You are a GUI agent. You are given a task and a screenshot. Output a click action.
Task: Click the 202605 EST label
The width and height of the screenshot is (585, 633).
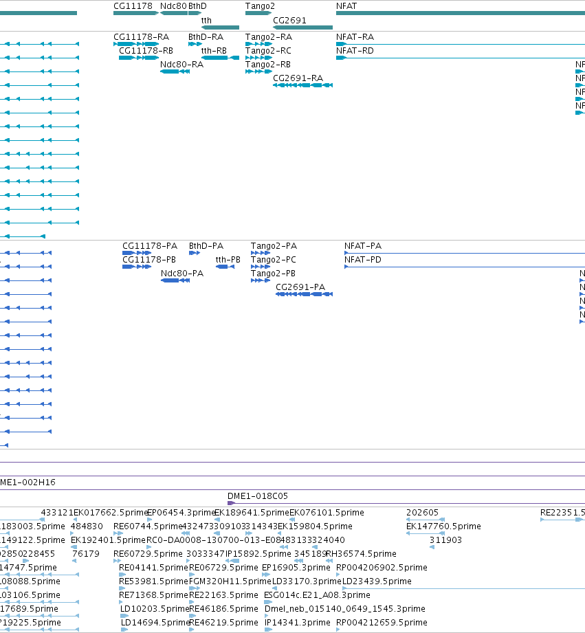422,513
